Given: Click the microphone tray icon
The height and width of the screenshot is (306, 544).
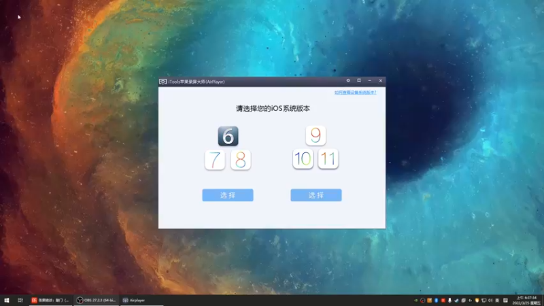Looking at the screenshot, I should coord(449,301).
